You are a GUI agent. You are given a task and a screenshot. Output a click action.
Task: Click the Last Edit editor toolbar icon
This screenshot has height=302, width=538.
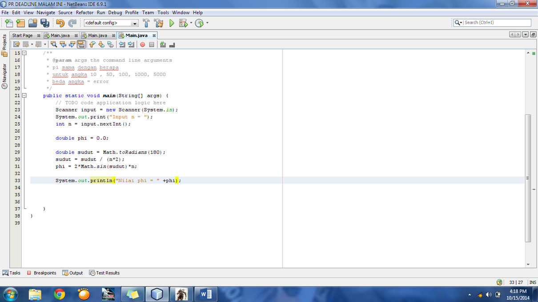(x=16, y=44)
